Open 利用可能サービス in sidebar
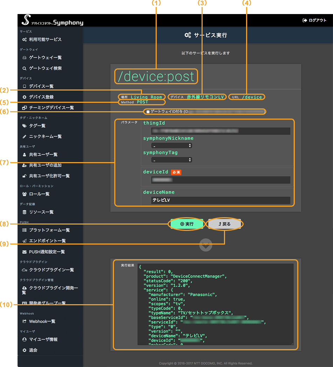Viewport: 333px width, 367px height. click(x=45, y=40)
